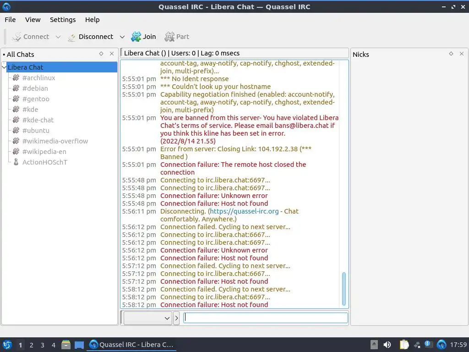This screenshot has width=469, height=352.
Task: Switch to virtual desktop 3
Action: pyautogui.click(x=43, y=345)
